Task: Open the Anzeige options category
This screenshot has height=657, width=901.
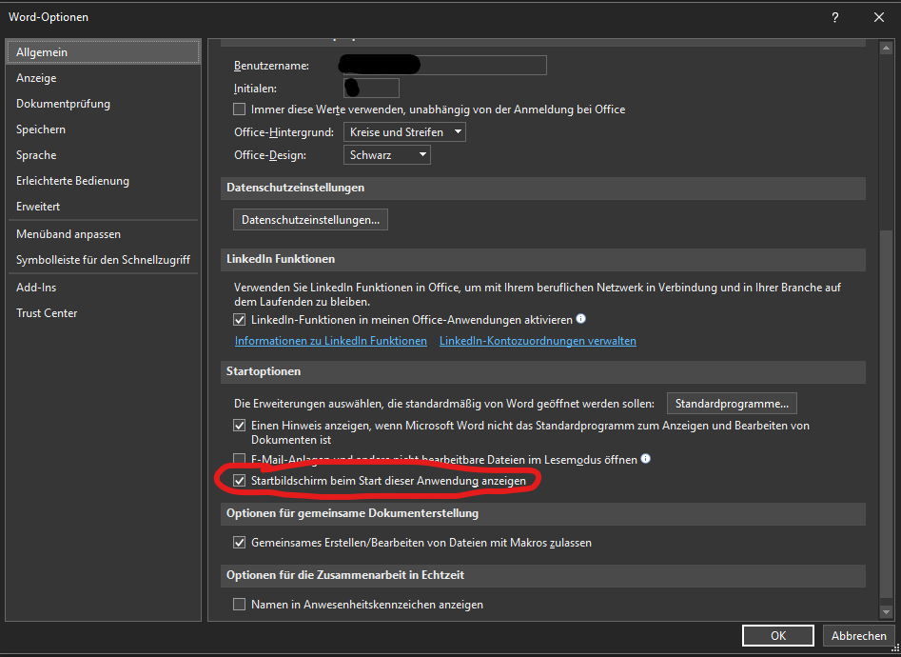Action: pos(104,78)
